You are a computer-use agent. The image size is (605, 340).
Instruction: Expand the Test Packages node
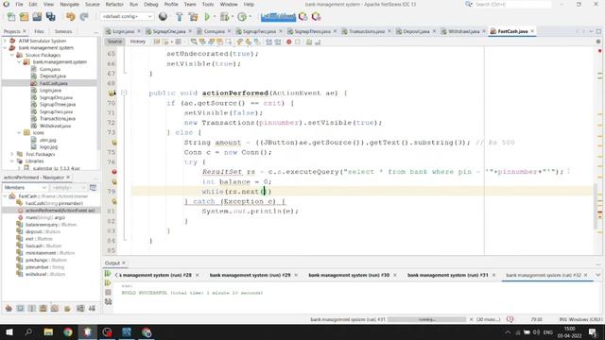(12, 154)
